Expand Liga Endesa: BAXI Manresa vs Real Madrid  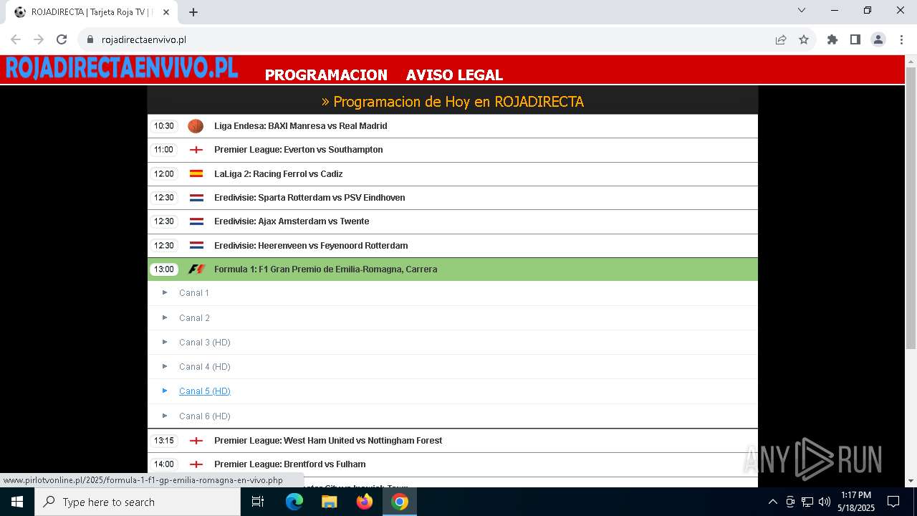click(x=453, y=126)
